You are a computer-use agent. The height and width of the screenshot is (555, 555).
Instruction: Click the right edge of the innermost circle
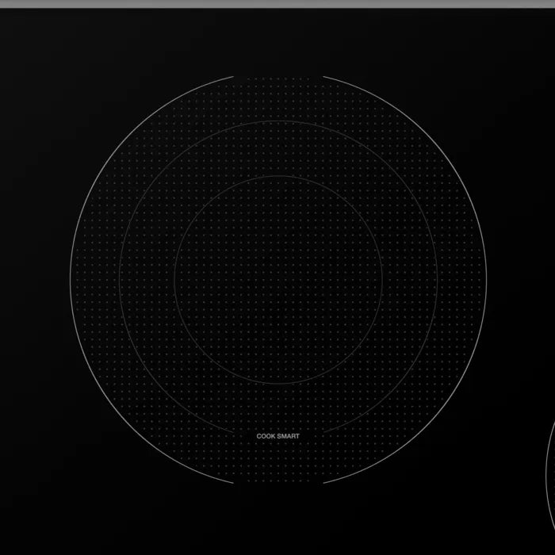383,280
